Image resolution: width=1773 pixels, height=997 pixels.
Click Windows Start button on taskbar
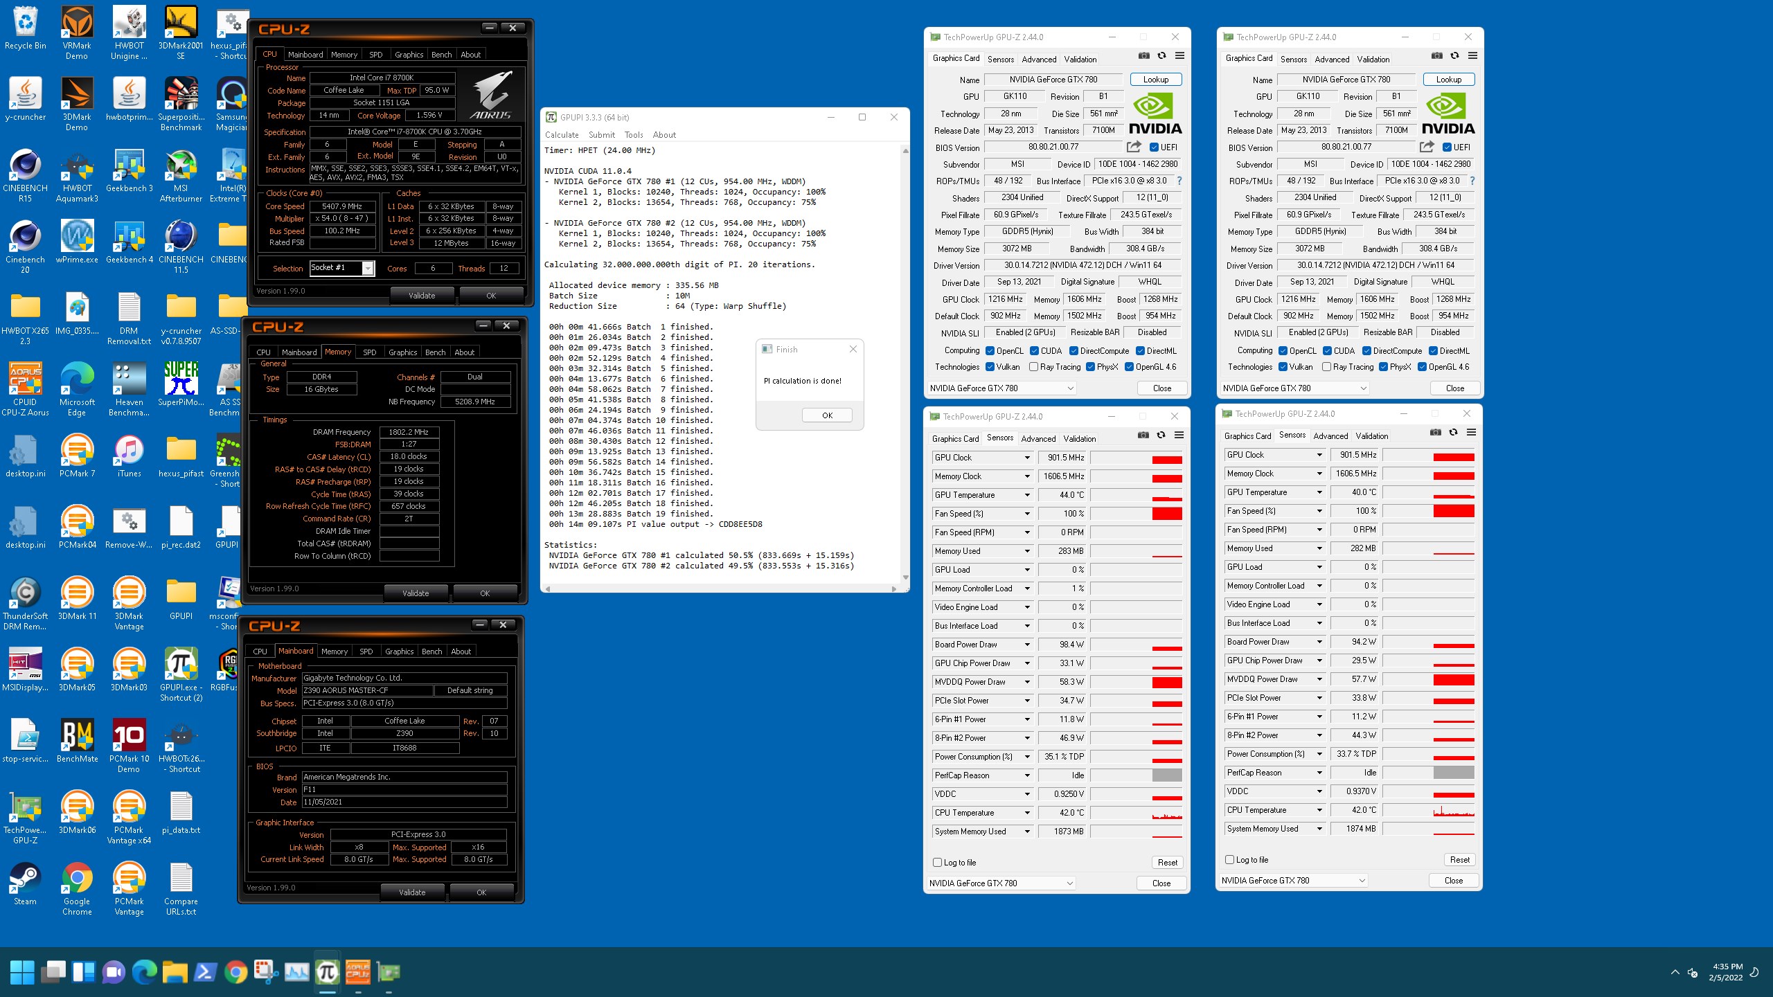tap(22, 973)
